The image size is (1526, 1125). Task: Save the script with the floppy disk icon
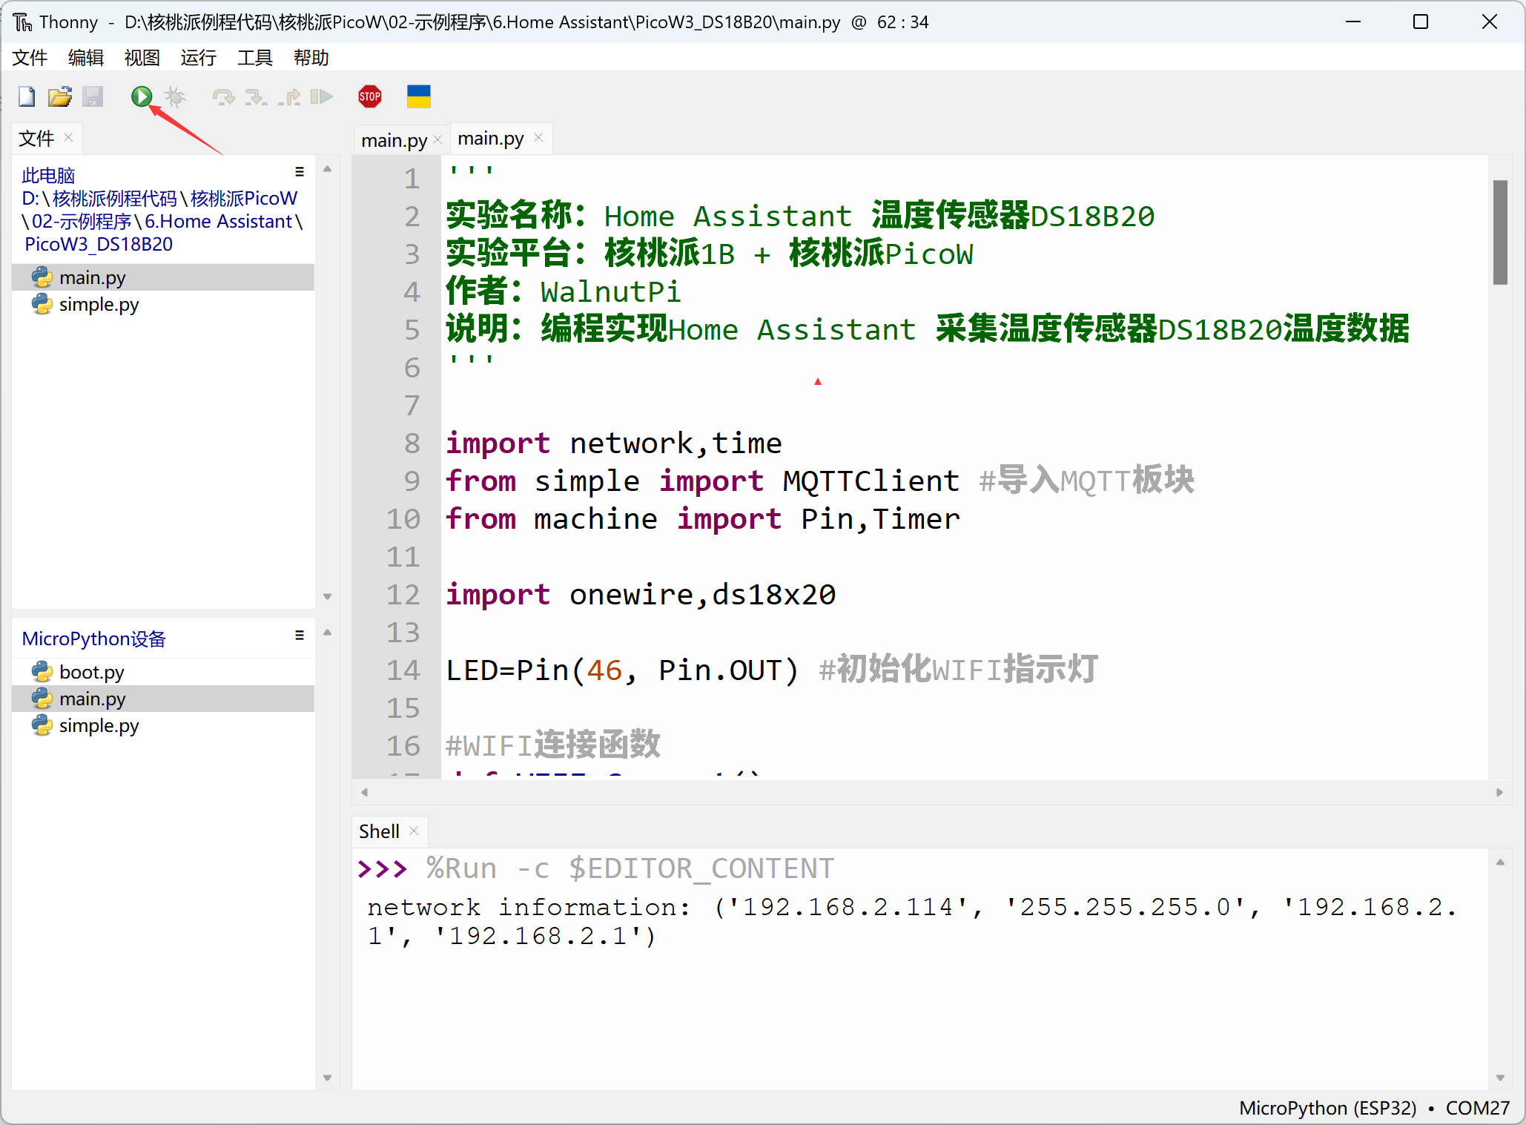[93, 96]
